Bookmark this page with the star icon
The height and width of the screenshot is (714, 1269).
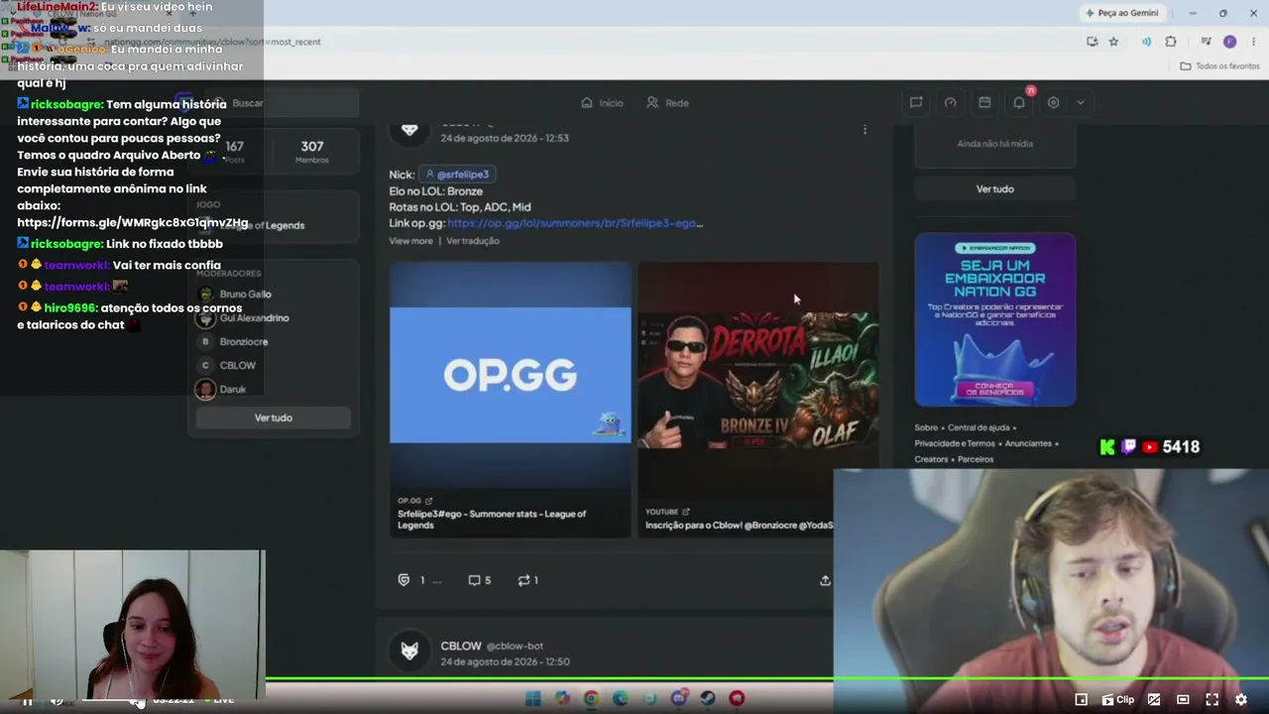click(1113, 42)
